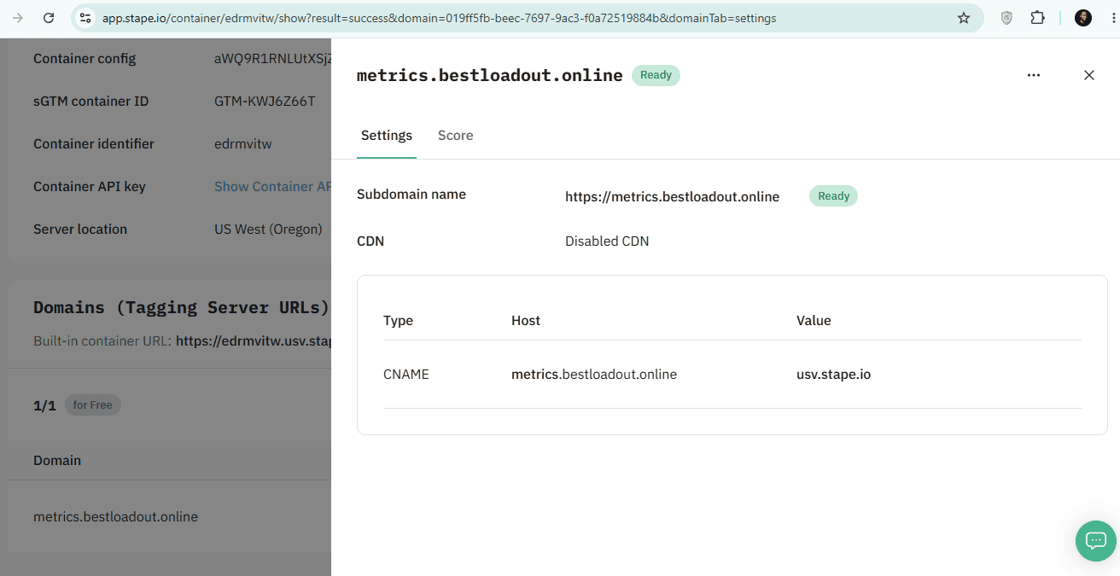Bookmark this page with the star icon

coord(964,18)
